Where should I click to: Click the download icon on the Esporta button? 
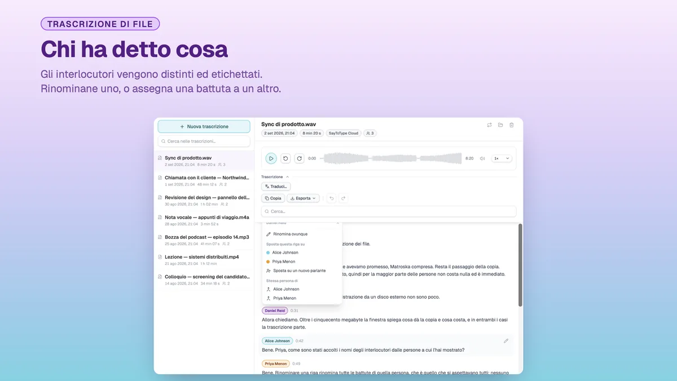tap(292, 198)
